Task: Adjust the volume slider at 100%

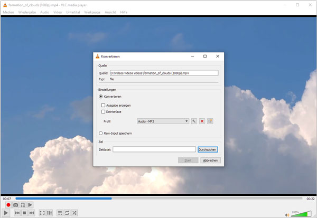Action: [301, 214]
